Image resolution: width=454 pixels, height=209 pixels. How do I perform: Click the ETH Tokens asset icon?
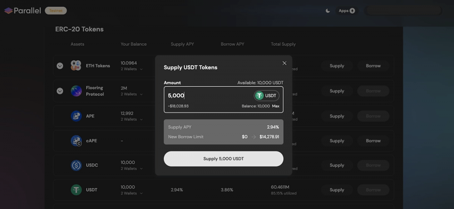click(76, 66)
